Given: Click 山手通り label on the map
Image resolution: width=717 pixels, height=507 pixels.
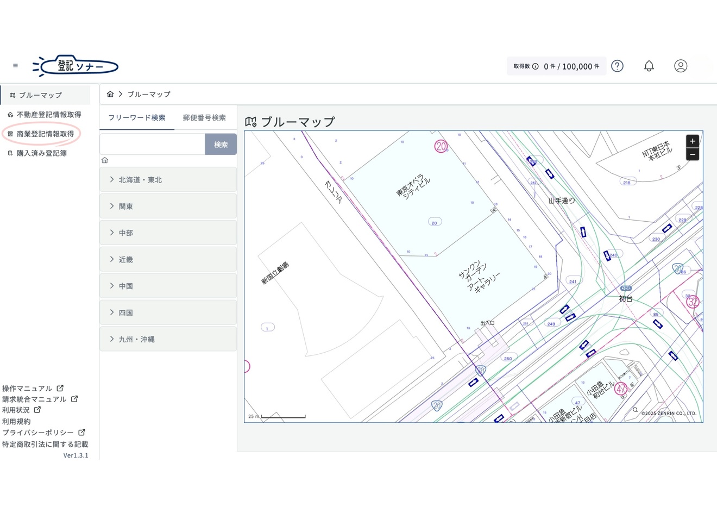Looking at the screenshot, I should click(x=562, y=201).
